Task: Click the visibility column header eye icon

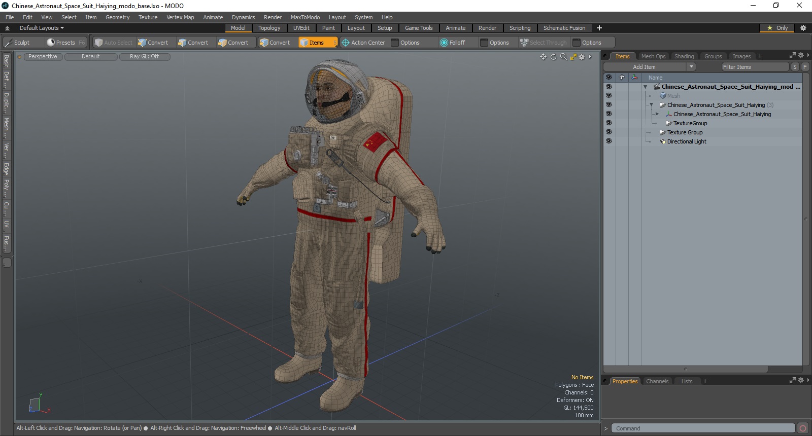Action: pyautogui.click(x=608, y=78)
